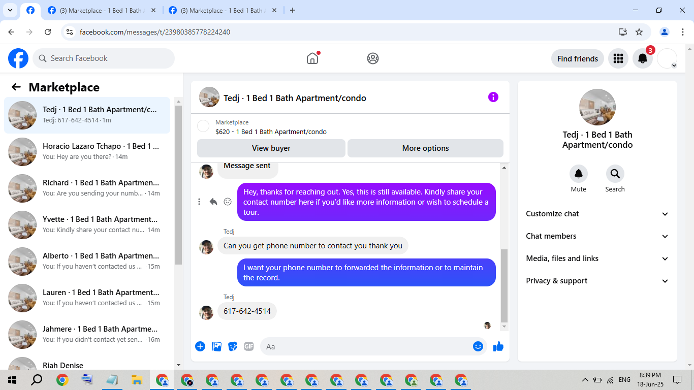Click the Search Facebook field

(104, 58)
